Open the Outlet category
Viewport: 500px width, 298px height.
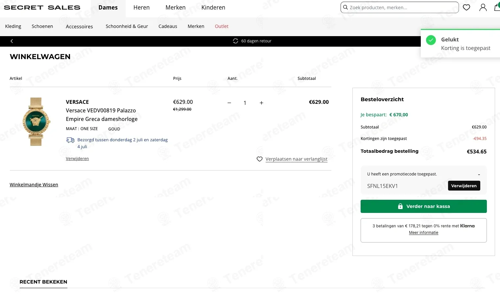(x=222, y=26)
